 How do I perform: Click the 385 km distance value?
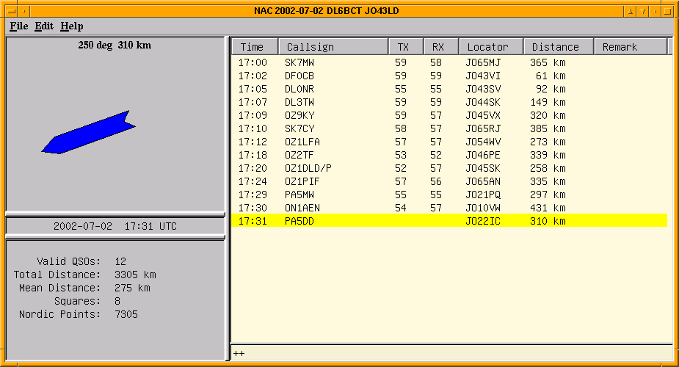(548, 128)
